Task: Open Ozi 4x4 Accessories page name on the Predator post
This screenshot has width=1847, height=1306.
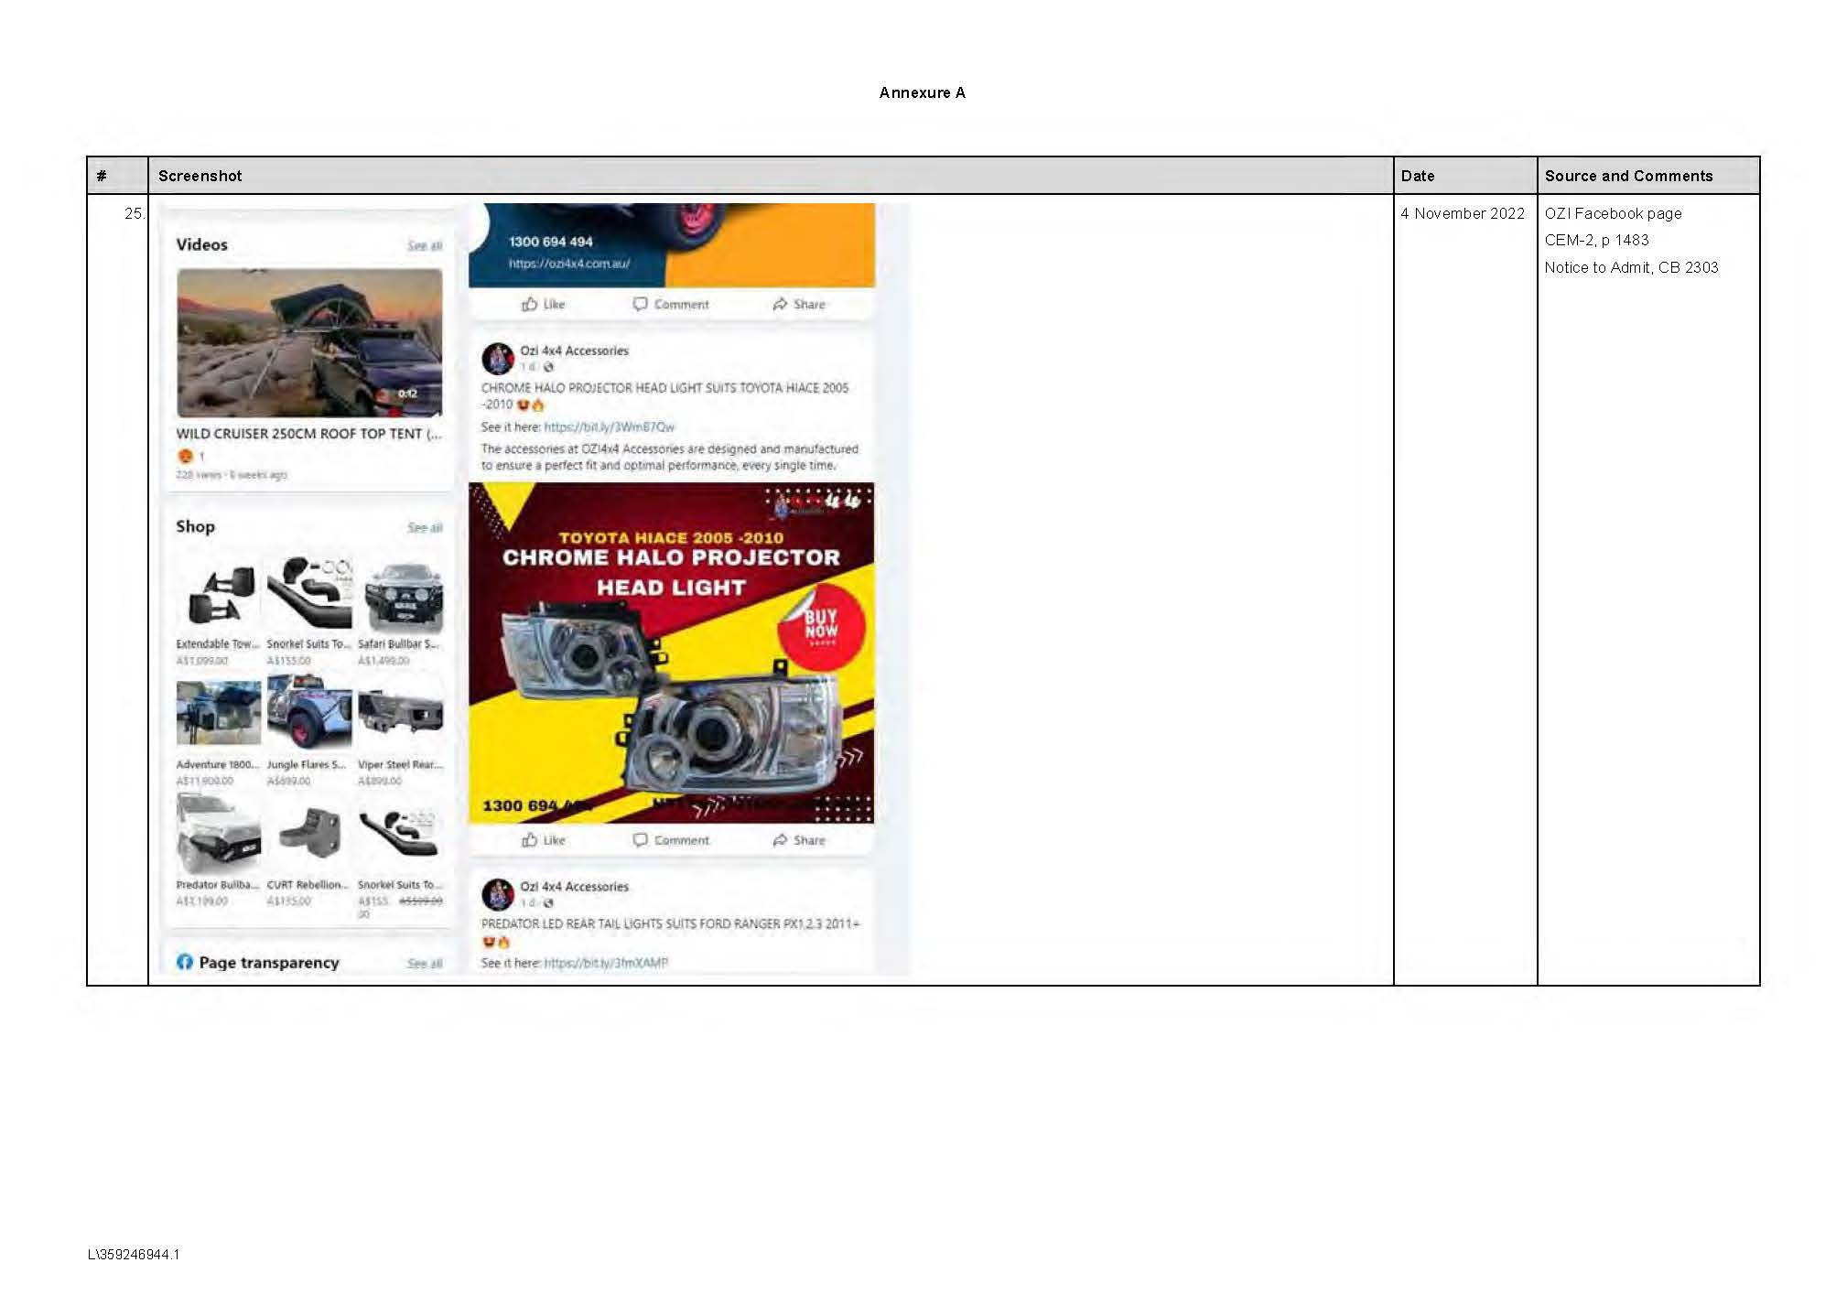Action: [x=575, y=887]
